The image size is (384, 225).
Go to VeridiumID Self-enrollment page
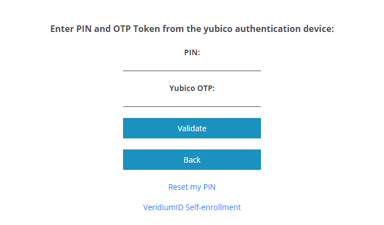point(191,207)
